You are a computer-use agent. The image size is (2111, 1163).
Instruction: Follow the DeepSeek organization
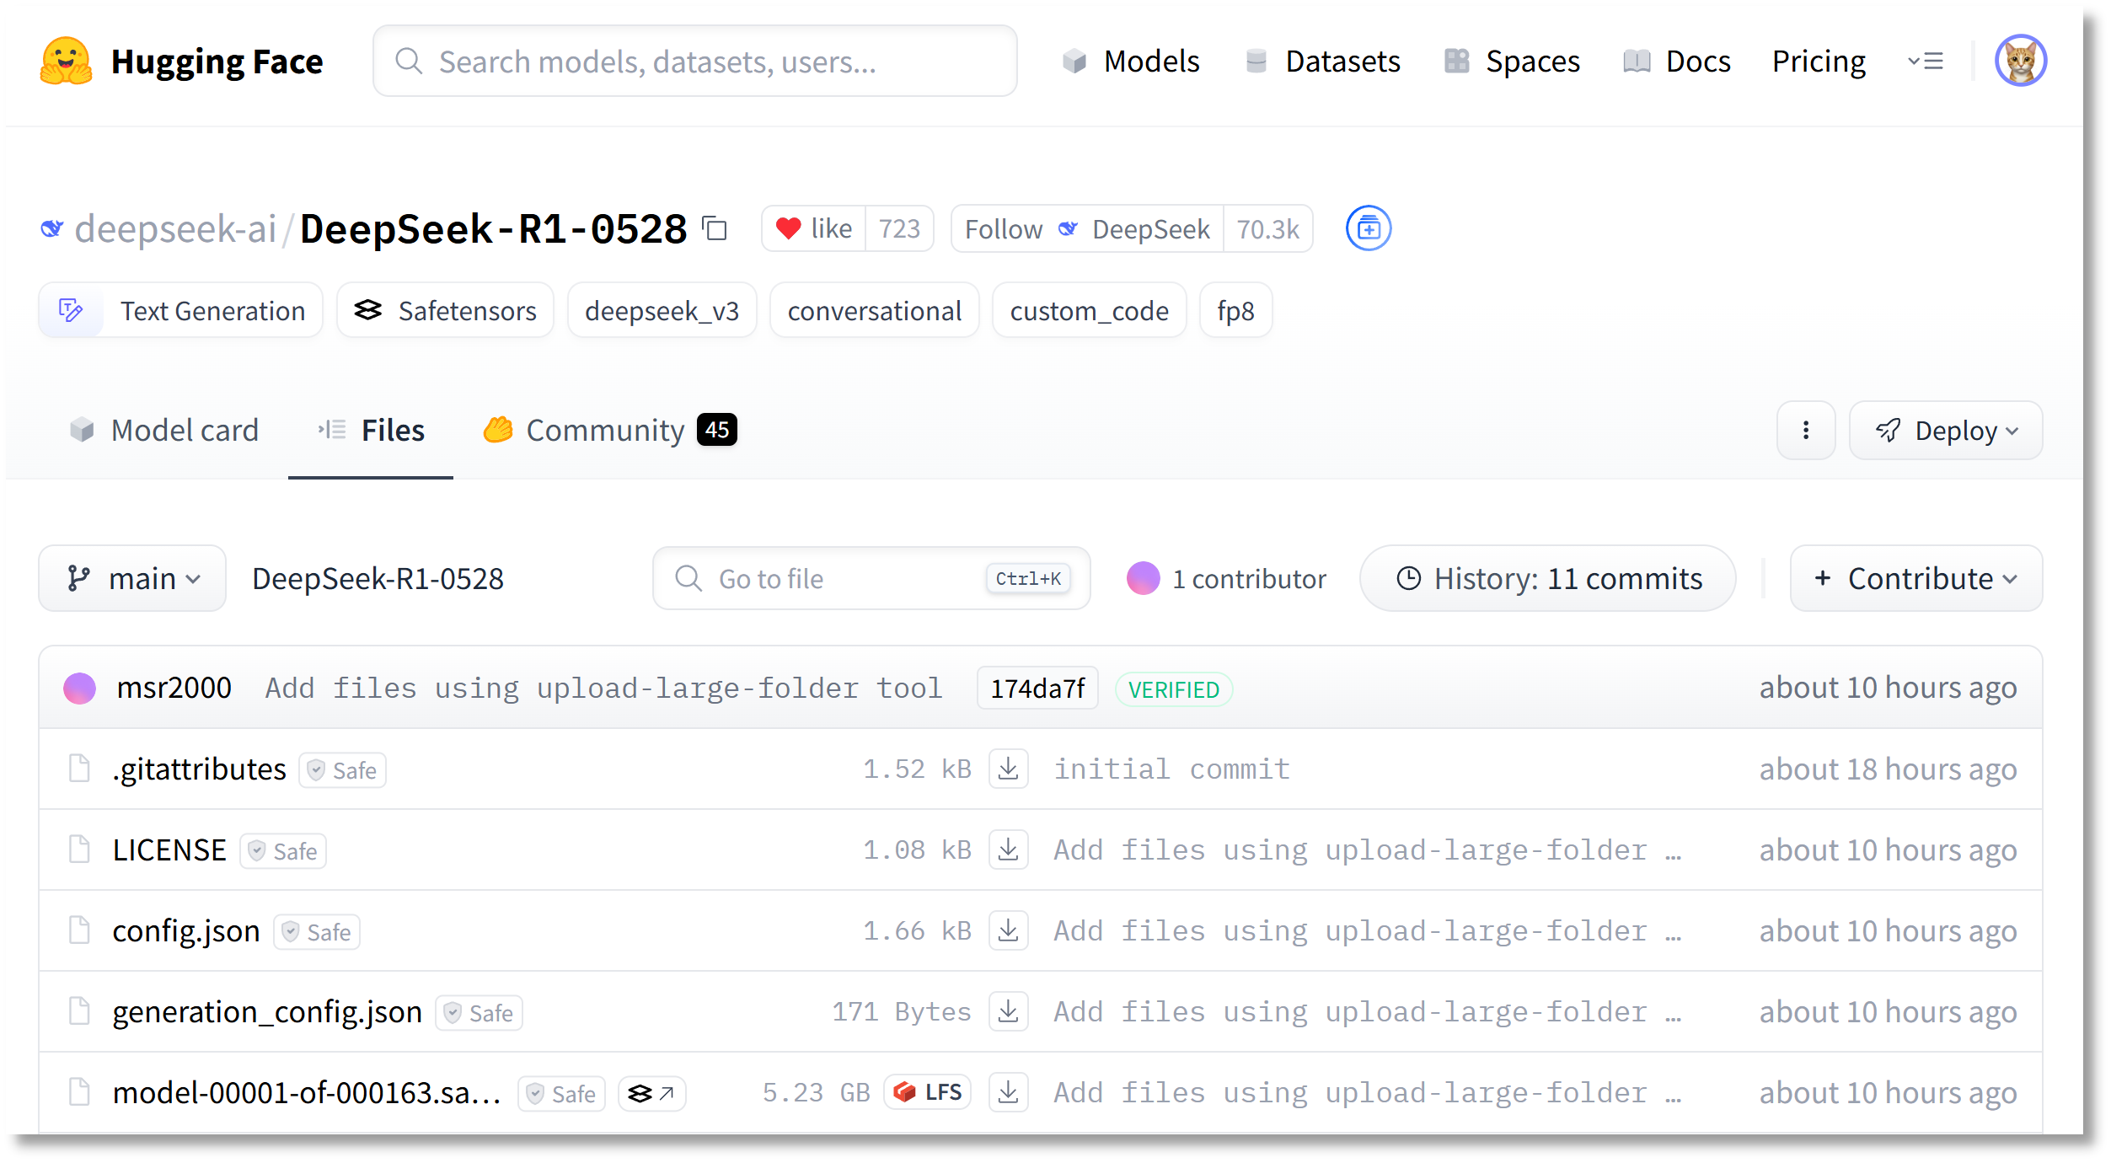point(1087,229)
